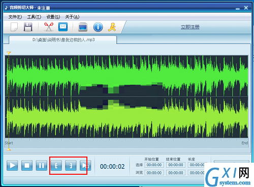Click the new blank file icon
254x187 pixels.
[14, 27]
